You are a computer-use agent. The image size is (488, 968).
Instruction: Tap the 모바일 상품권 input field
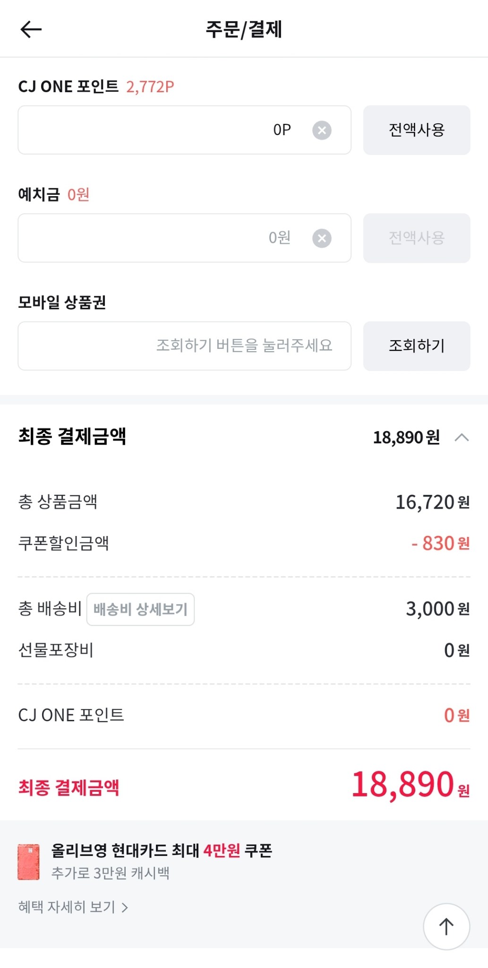(184, 346)
